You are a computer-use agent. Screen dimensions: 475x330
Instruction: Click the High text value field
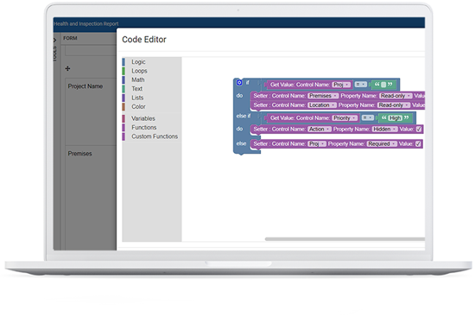[395, 118]
